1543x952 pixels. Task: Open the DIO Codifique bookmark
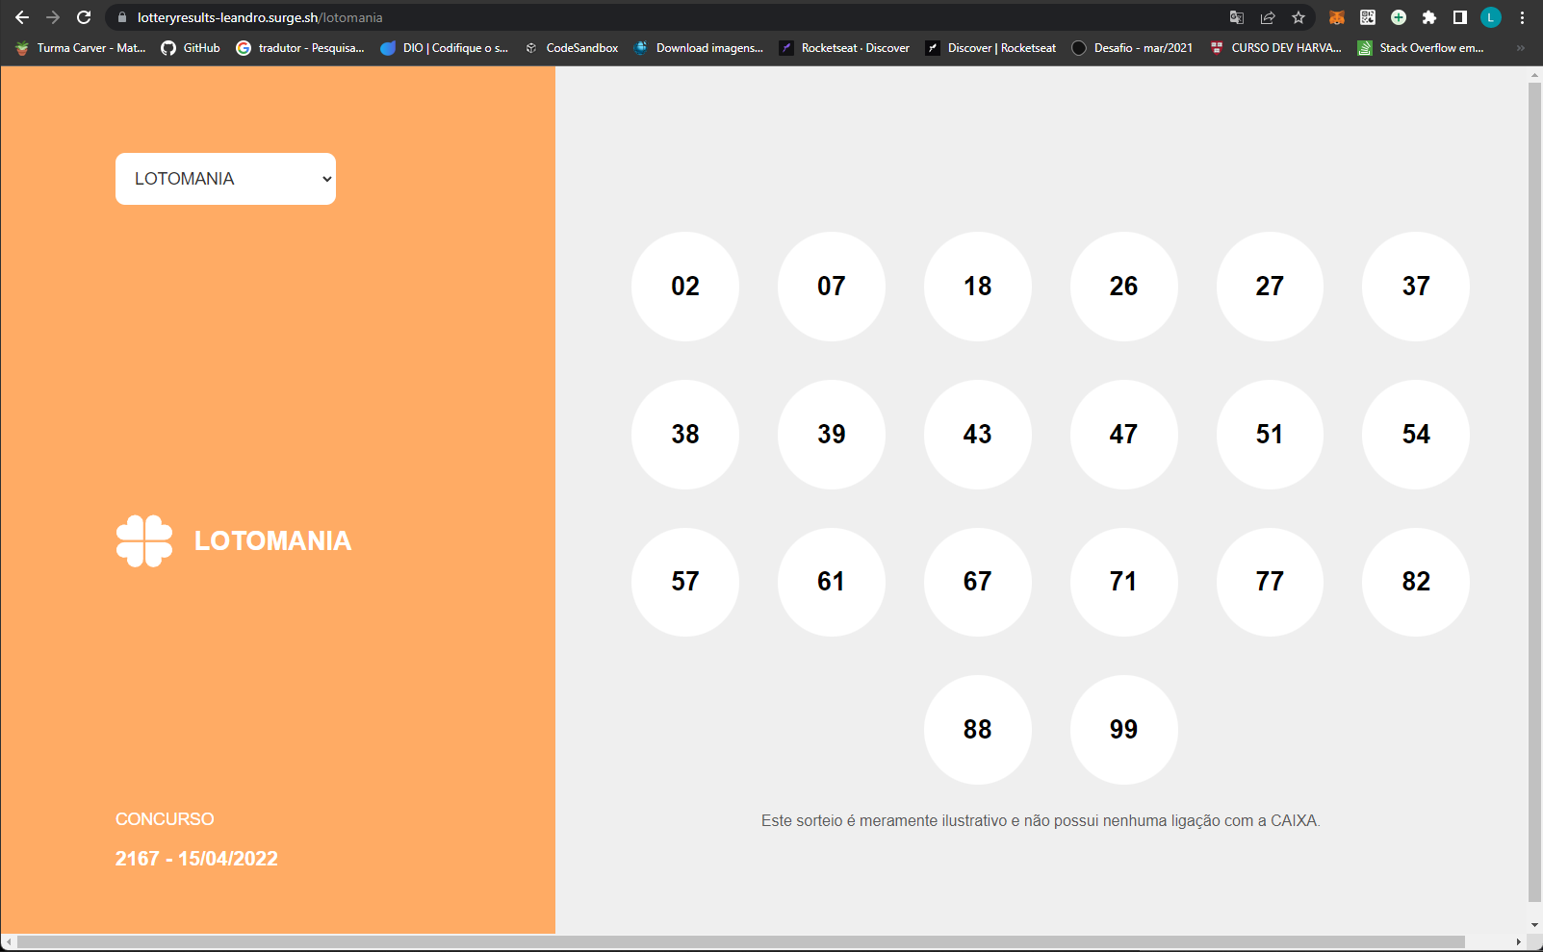point(445,48)
